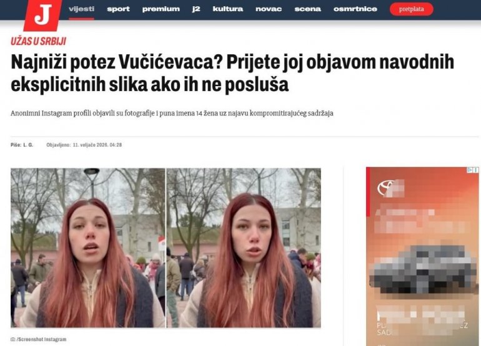
Task: Click the car logo in the advertisement
Action: tap(390, 188)
